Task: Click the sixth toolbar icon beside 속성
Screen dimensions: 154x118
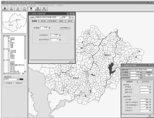Action: (x=38, y=9)
